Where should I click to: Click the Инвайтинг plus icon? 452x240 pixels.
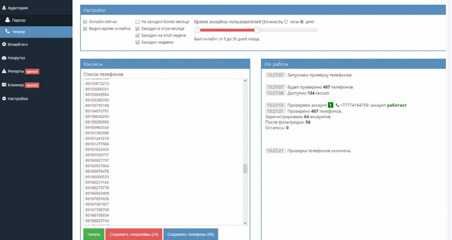[x=4, y=44]
